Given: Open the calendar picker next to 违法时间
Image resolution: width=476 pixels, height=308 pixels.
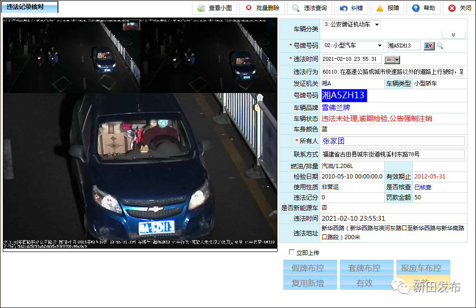Looking at the screenshot, I should [392, 59].
